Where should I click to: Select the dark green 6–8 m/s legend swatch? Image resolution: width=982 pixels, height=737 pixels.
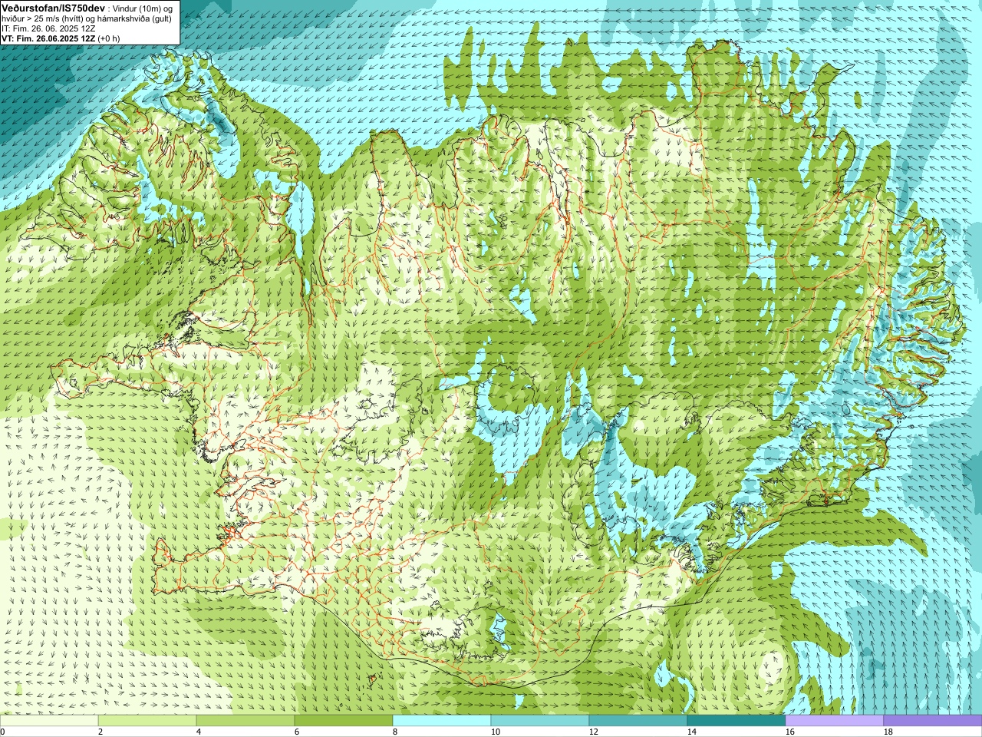(344, 721)
